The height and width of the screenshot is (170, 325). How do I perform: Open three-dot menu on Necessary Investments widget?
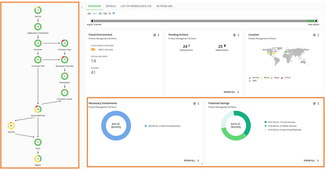[198, 104]
